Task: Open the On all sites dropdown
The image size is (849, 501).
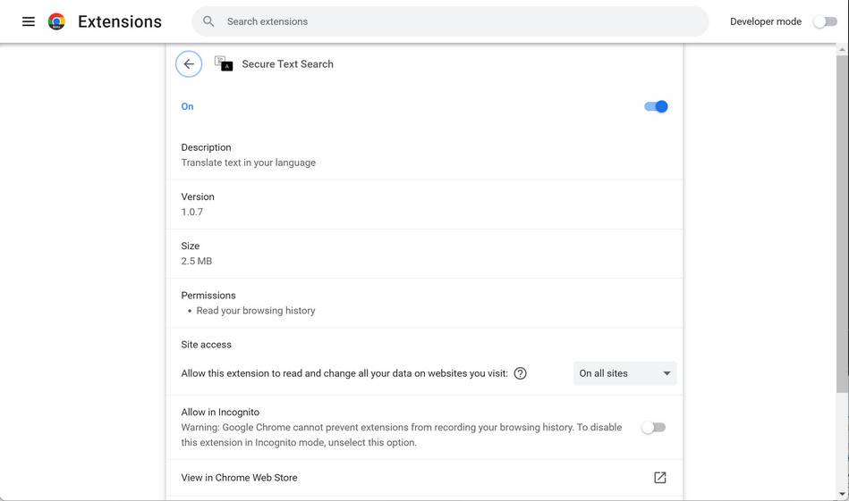Action: (x=624, y=373)
